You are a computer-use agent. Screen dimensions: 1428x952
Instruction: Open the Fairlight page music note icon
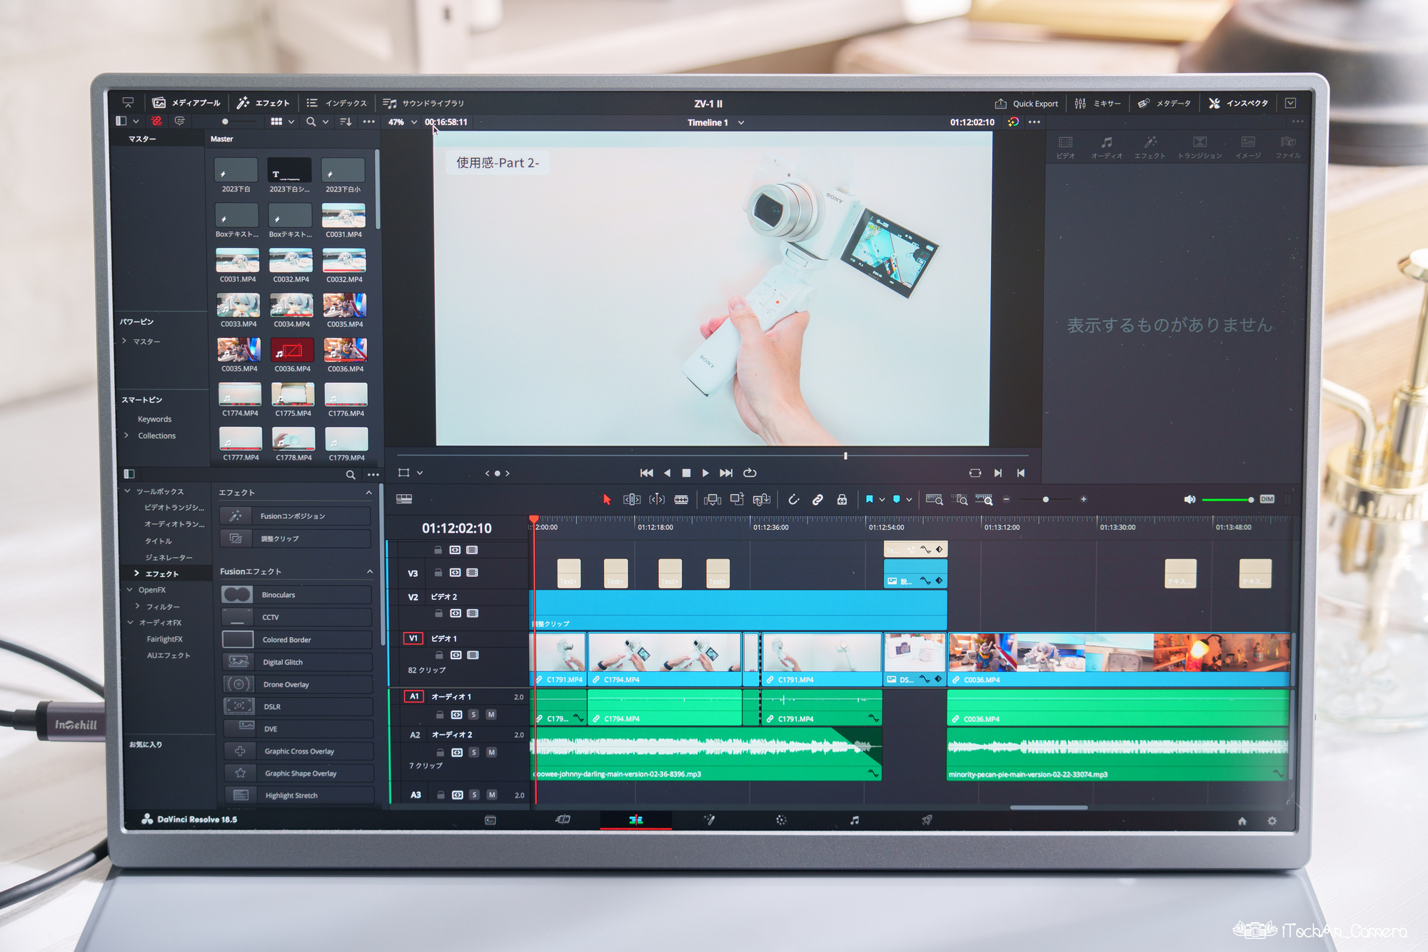pyautogui.click(x=855, y=820)
